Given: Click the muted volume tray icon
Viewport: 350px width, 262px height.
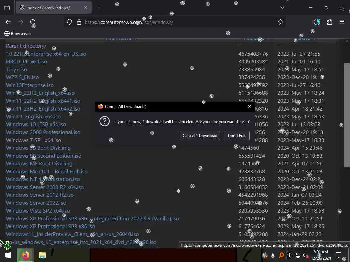Looking at the screenshot, I should pos(305,255).
